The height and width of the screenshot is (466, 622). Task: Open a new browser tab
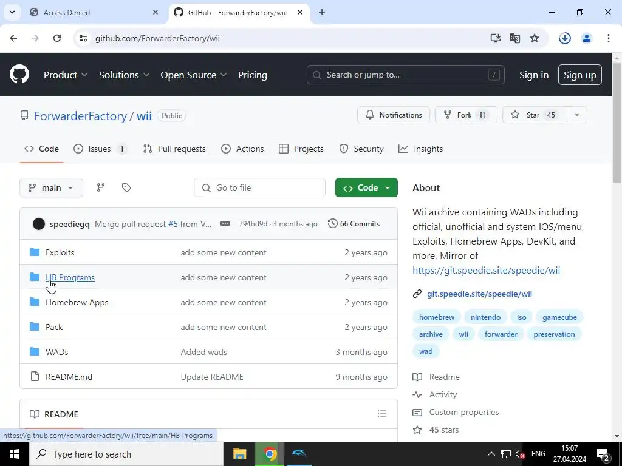(x=322, y=12)
